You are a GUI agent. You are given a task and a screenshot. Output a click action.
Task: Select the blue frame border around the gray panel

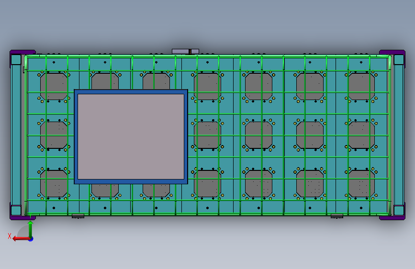[131, 91]
